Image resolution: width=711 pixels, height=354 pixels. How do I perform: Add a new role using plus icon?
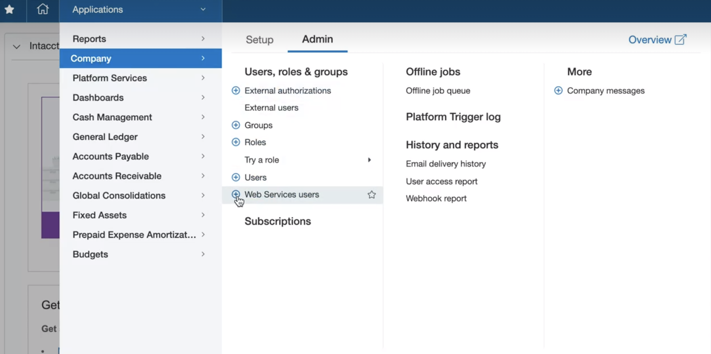[236, 142]
